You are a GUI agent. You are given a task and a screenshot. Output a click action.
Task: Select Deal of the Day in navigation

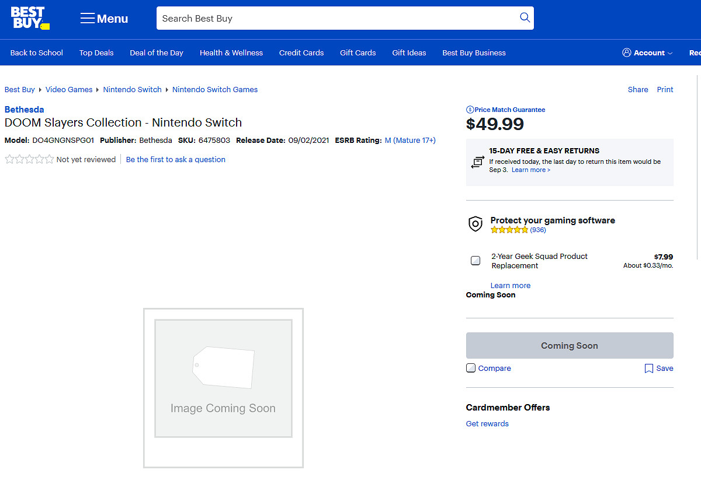click(x=157, y=52)
